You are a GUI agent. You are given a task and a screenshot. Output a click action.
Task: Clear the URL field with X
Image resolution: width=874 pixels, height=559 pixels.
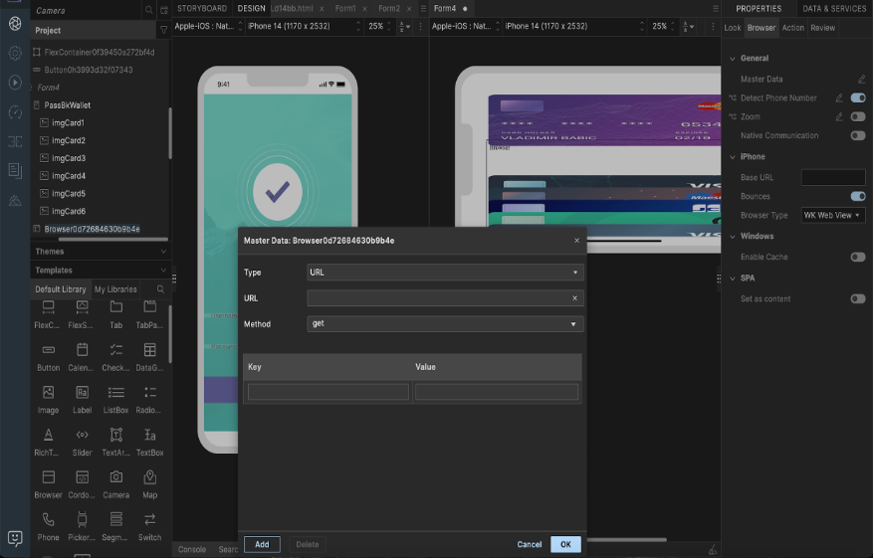click(x=574, y=298)
